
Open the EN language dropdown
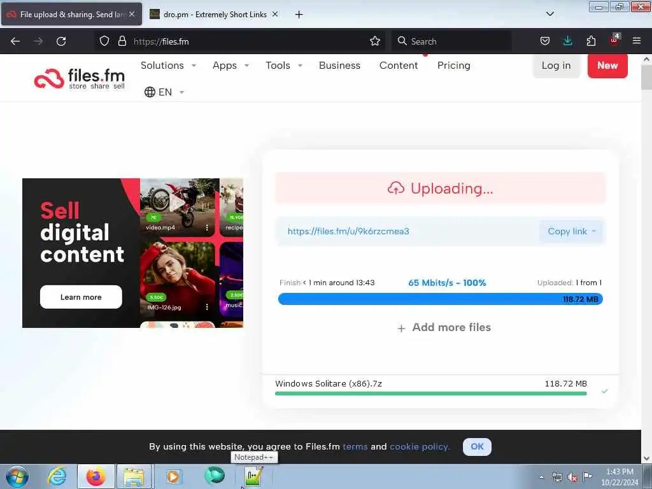point(164,92)
